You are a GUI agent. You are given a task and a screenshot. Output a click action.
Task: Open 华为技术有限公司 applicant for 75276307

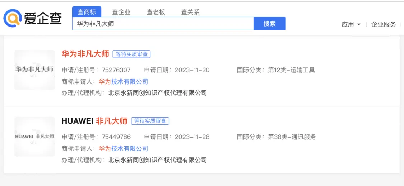(124, 82)
